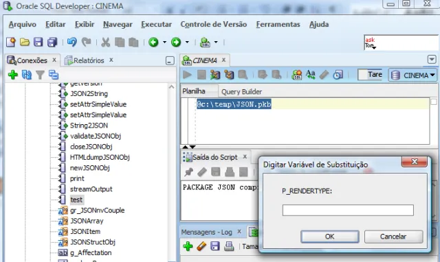Open dropdown next to SQL Worksheet icon
The image size is (440, 262).
tap(216, 43)
